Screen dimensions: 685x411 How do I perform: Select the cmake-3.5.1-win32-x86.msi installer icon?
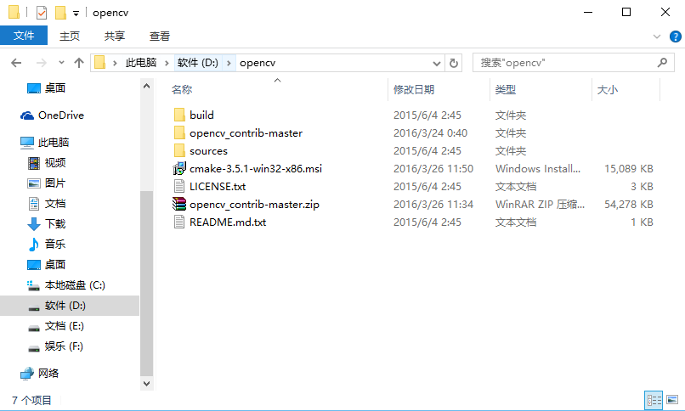pos(179,168)
